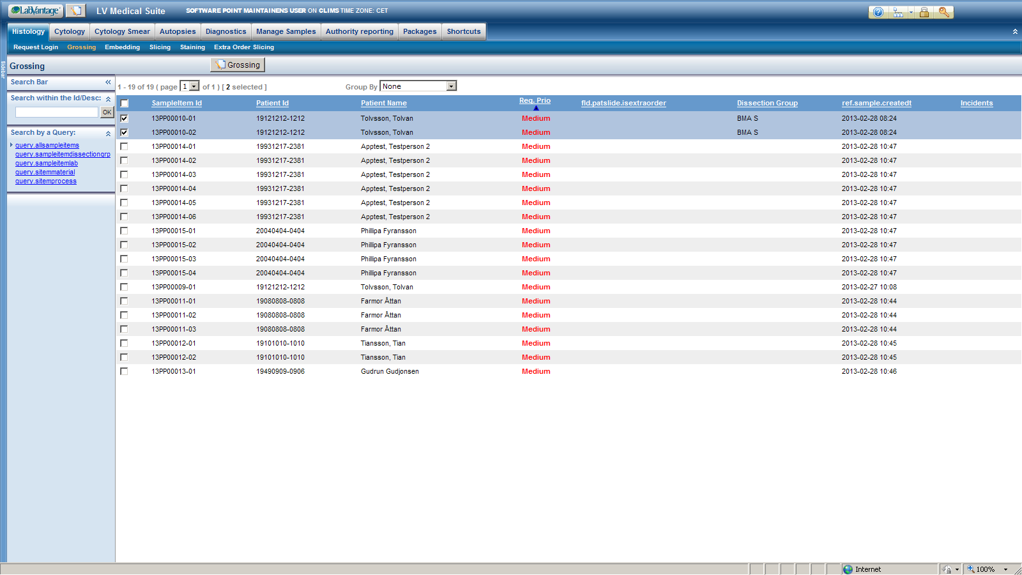This screenshot has height=575, width=1022.
Task: Click the Gudrun Gudjonsen patient name cell
Action: point(390,371)
